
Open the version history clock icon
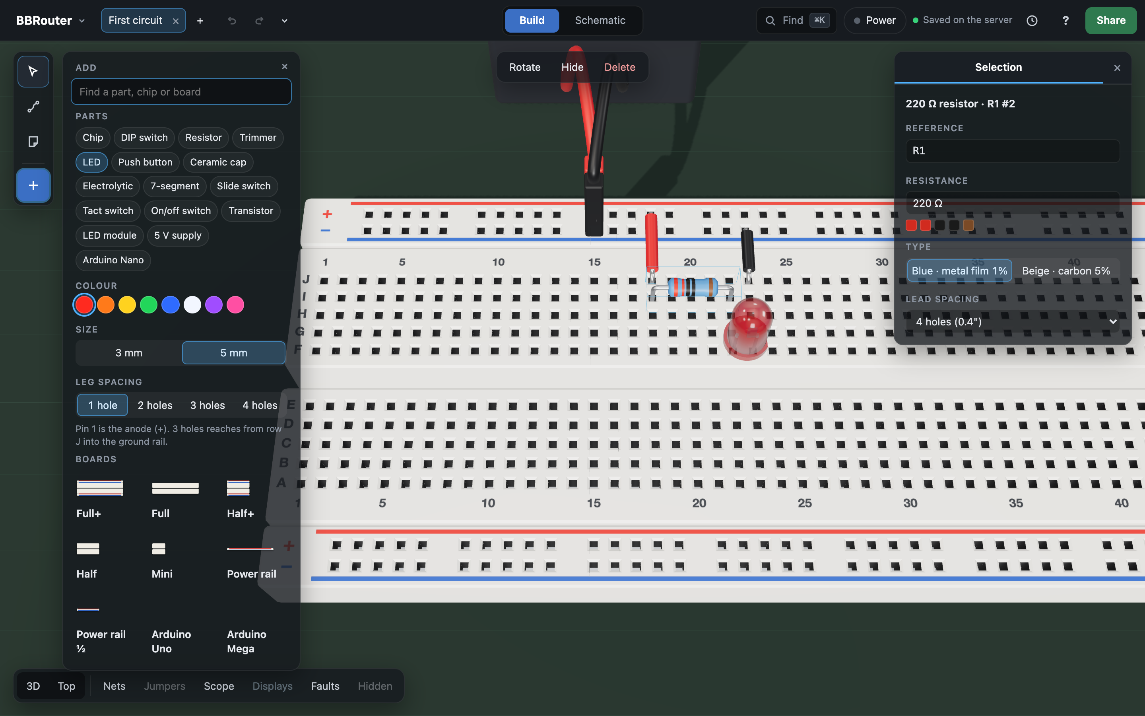(1032, 20)
